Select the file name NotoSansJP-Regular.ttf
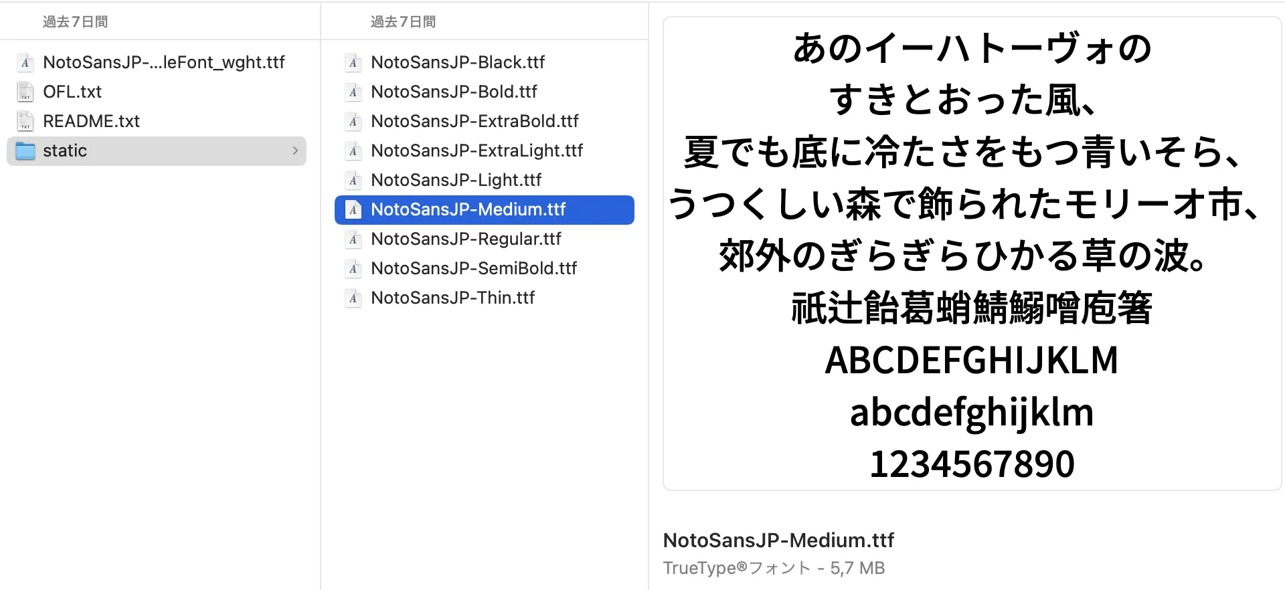1285x590 pixels. [x=466, y=239]
